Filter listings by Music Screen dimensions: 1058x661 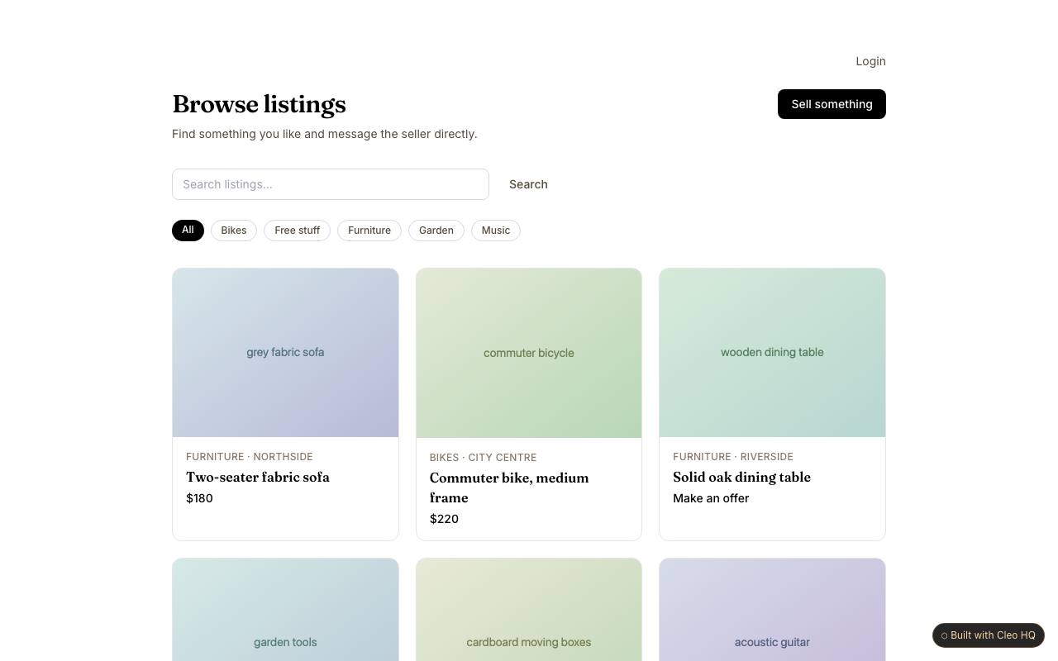pos(496,231)
